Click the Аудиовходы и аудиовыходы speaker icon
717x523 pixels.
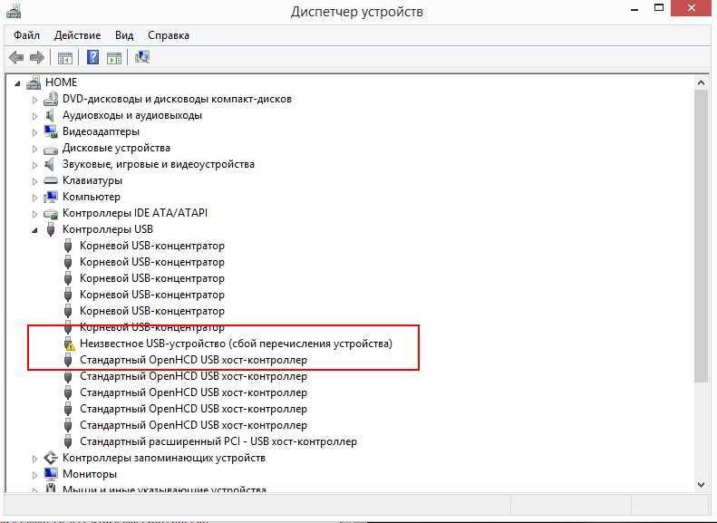(50, 115)
